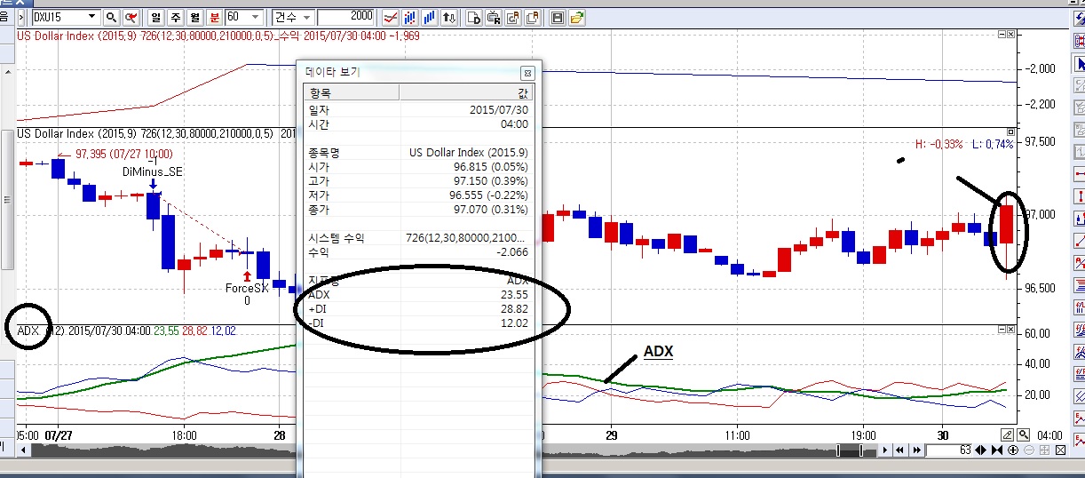The width and height of the screenshot is (1085, 478).
Task: Toggle the daily (일) period button
Action: coord(156,17)
